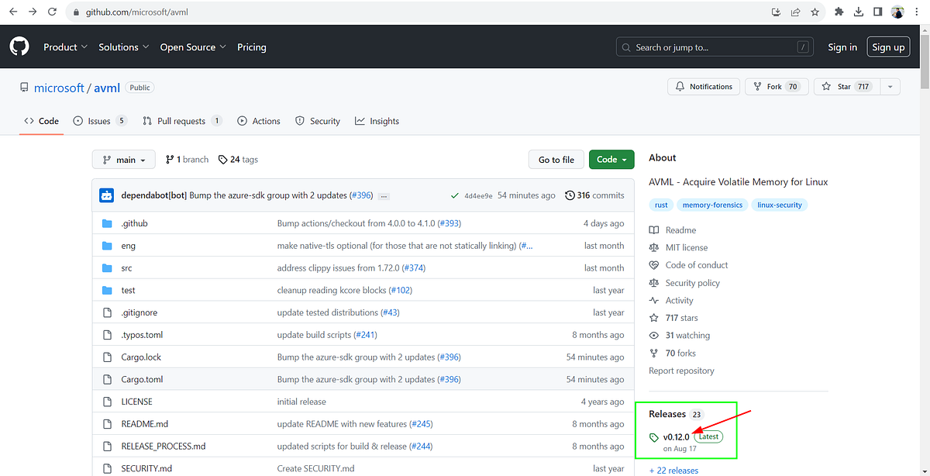This screenshot has width=930, height=476.
Task: Click the src folder icon
Action: pos(108,267)
